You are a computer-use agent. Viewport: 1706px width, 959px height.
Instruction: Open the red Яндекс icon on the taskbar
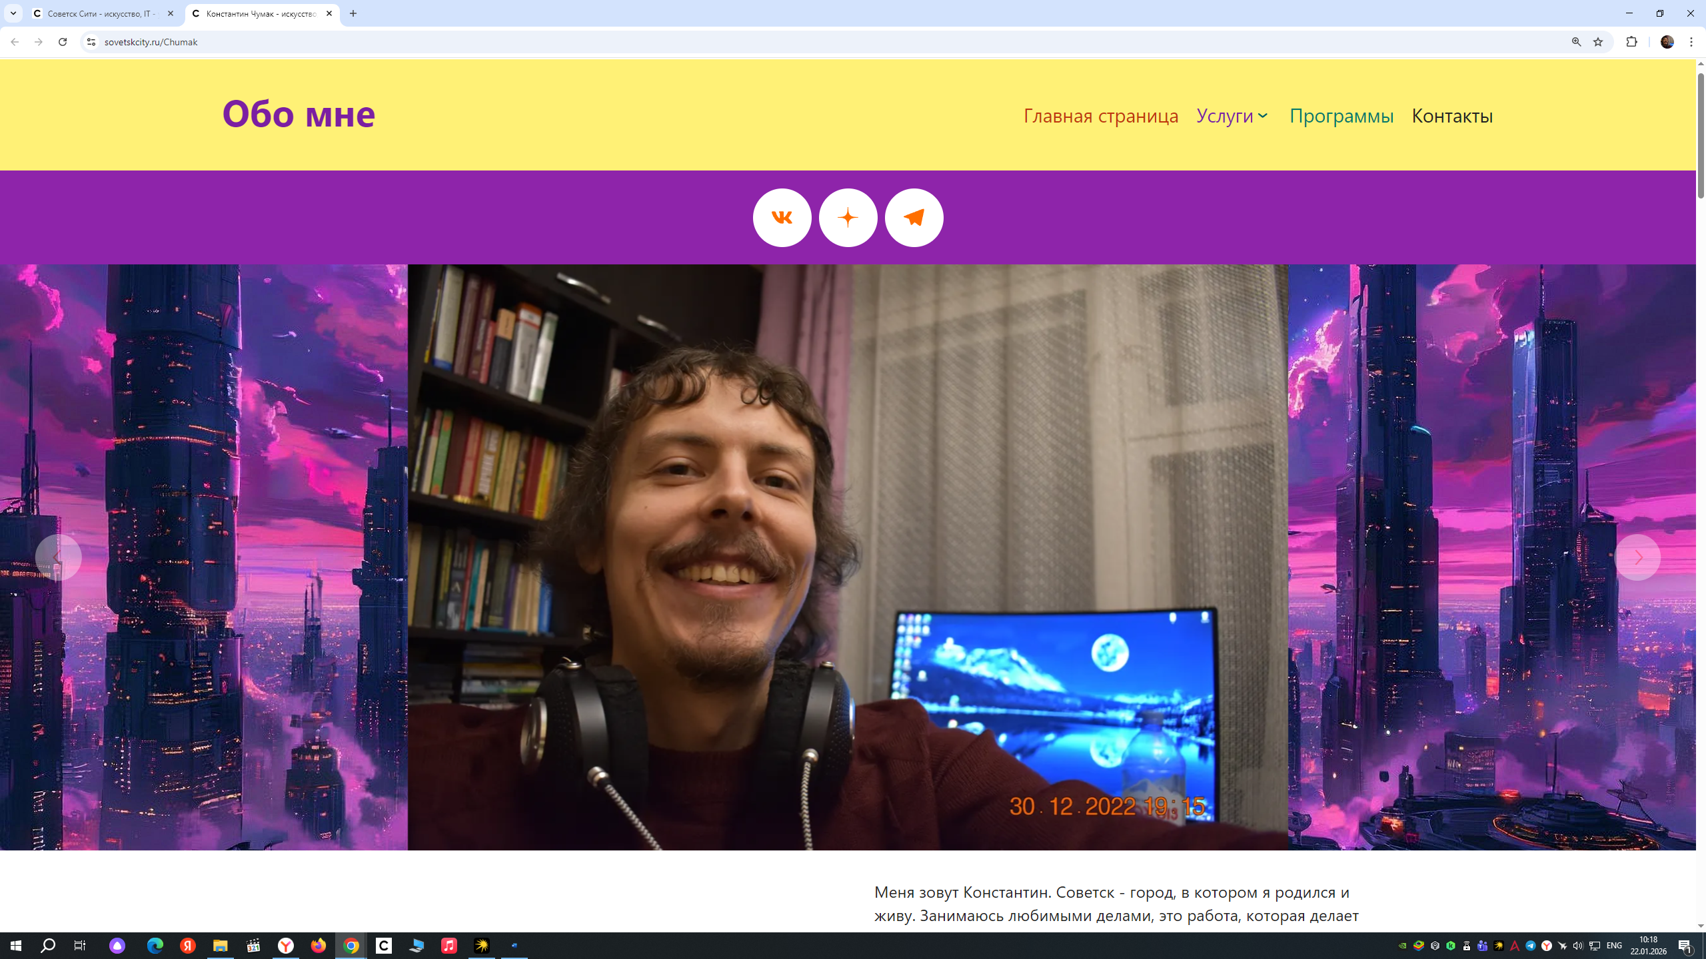tap(188, 946)
